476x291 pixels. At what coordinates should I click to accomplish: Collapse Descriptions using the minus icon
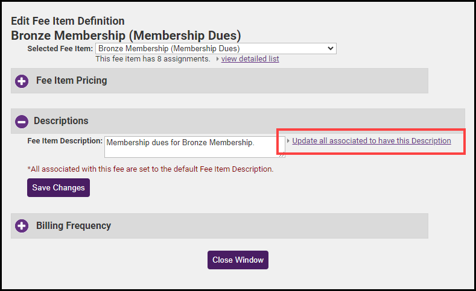(22, 122)
